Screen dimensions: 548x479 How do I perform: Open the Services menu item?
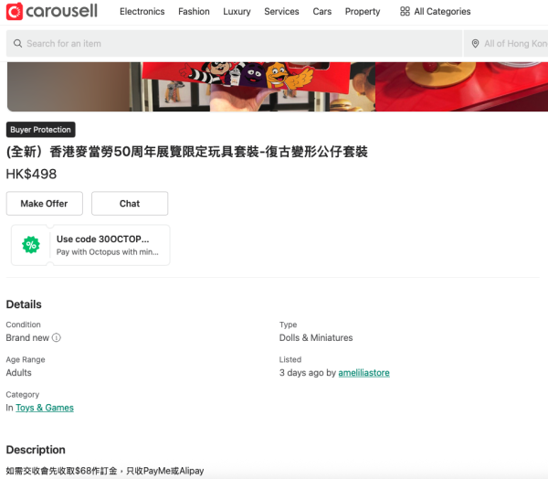click(281, 12)
